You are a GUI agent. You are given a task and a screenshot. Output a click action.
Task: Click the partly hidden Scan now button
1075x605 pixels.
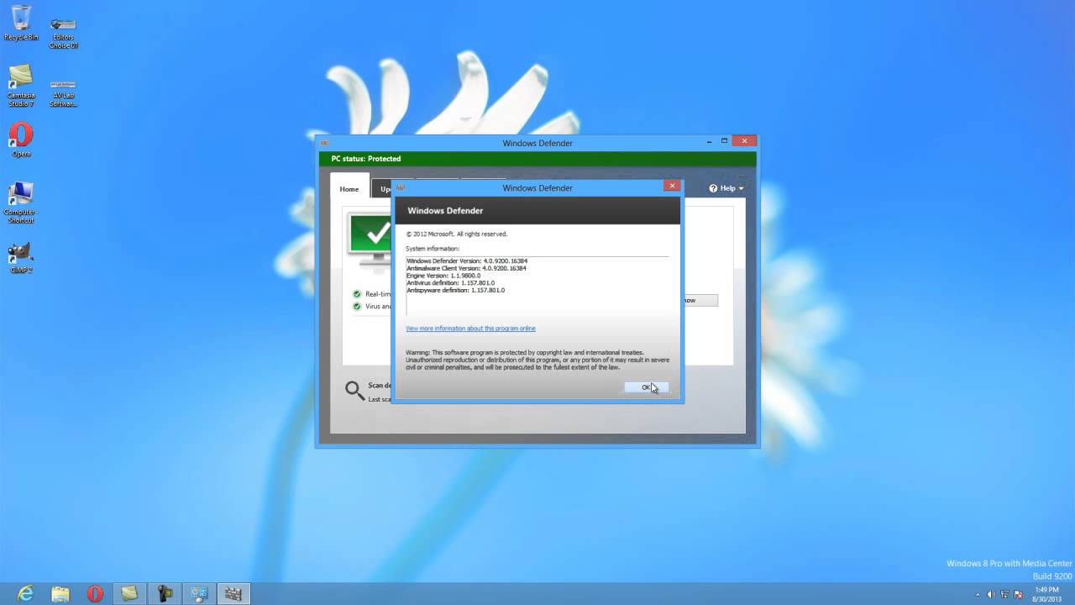click(x=700, y=300)
